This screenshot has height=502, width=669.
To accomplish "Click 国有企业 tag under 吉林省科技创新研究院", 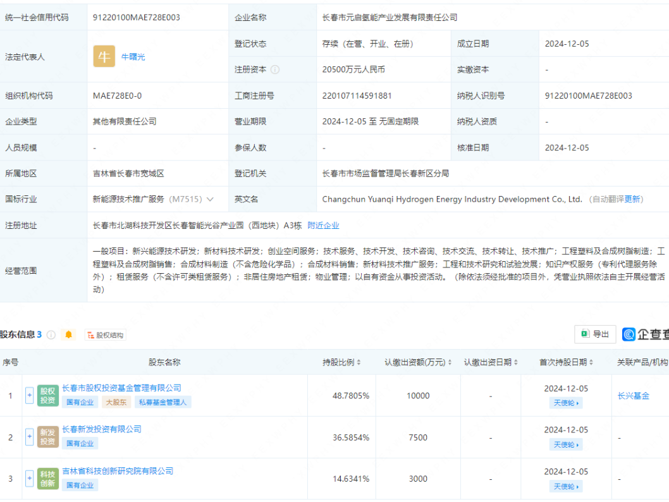I will coord(80,486).
